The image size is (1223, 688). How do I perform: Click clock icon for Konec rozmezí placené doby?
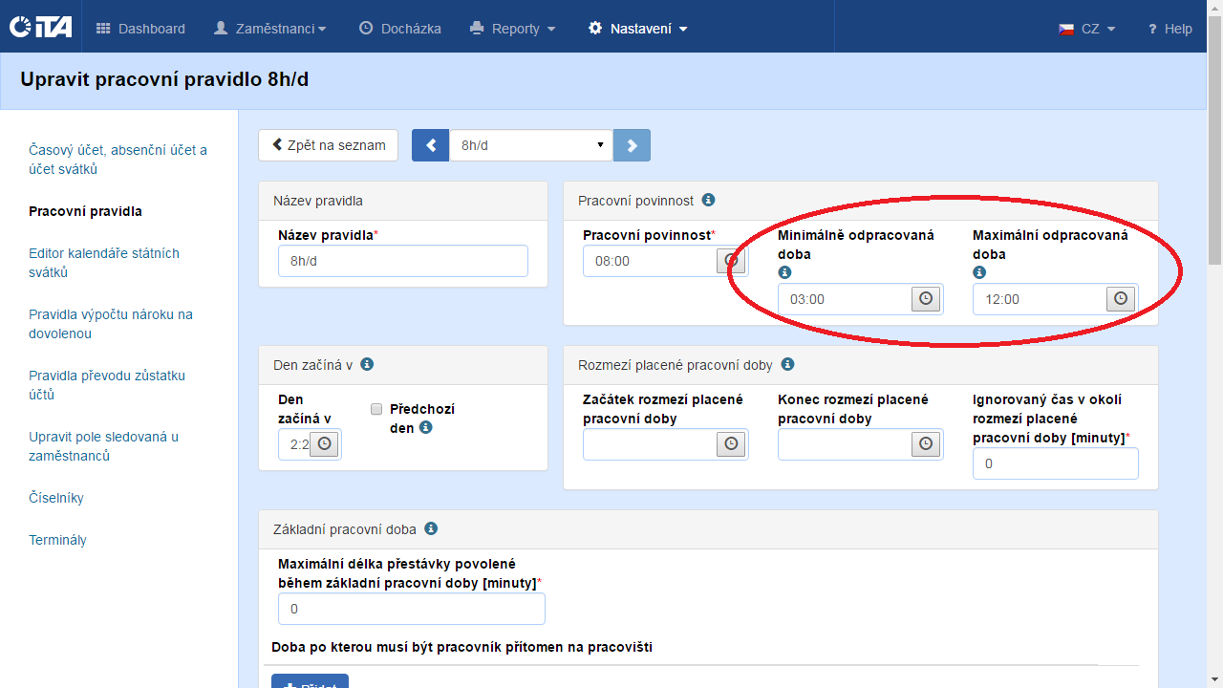[926, 444]
